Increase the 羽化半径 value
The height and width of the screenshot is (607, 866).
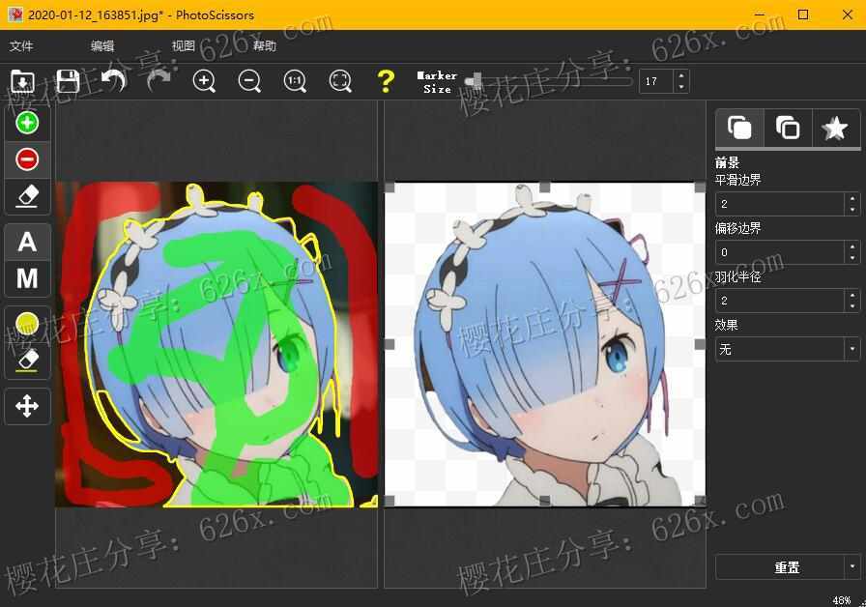852,296
